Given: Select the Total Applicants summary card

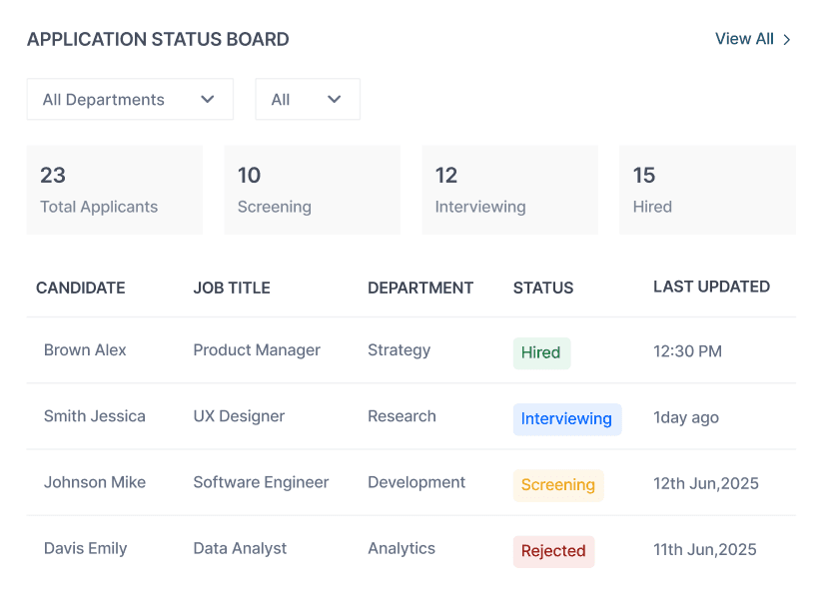Looking at the screenshot, I should tap(114, 190).
